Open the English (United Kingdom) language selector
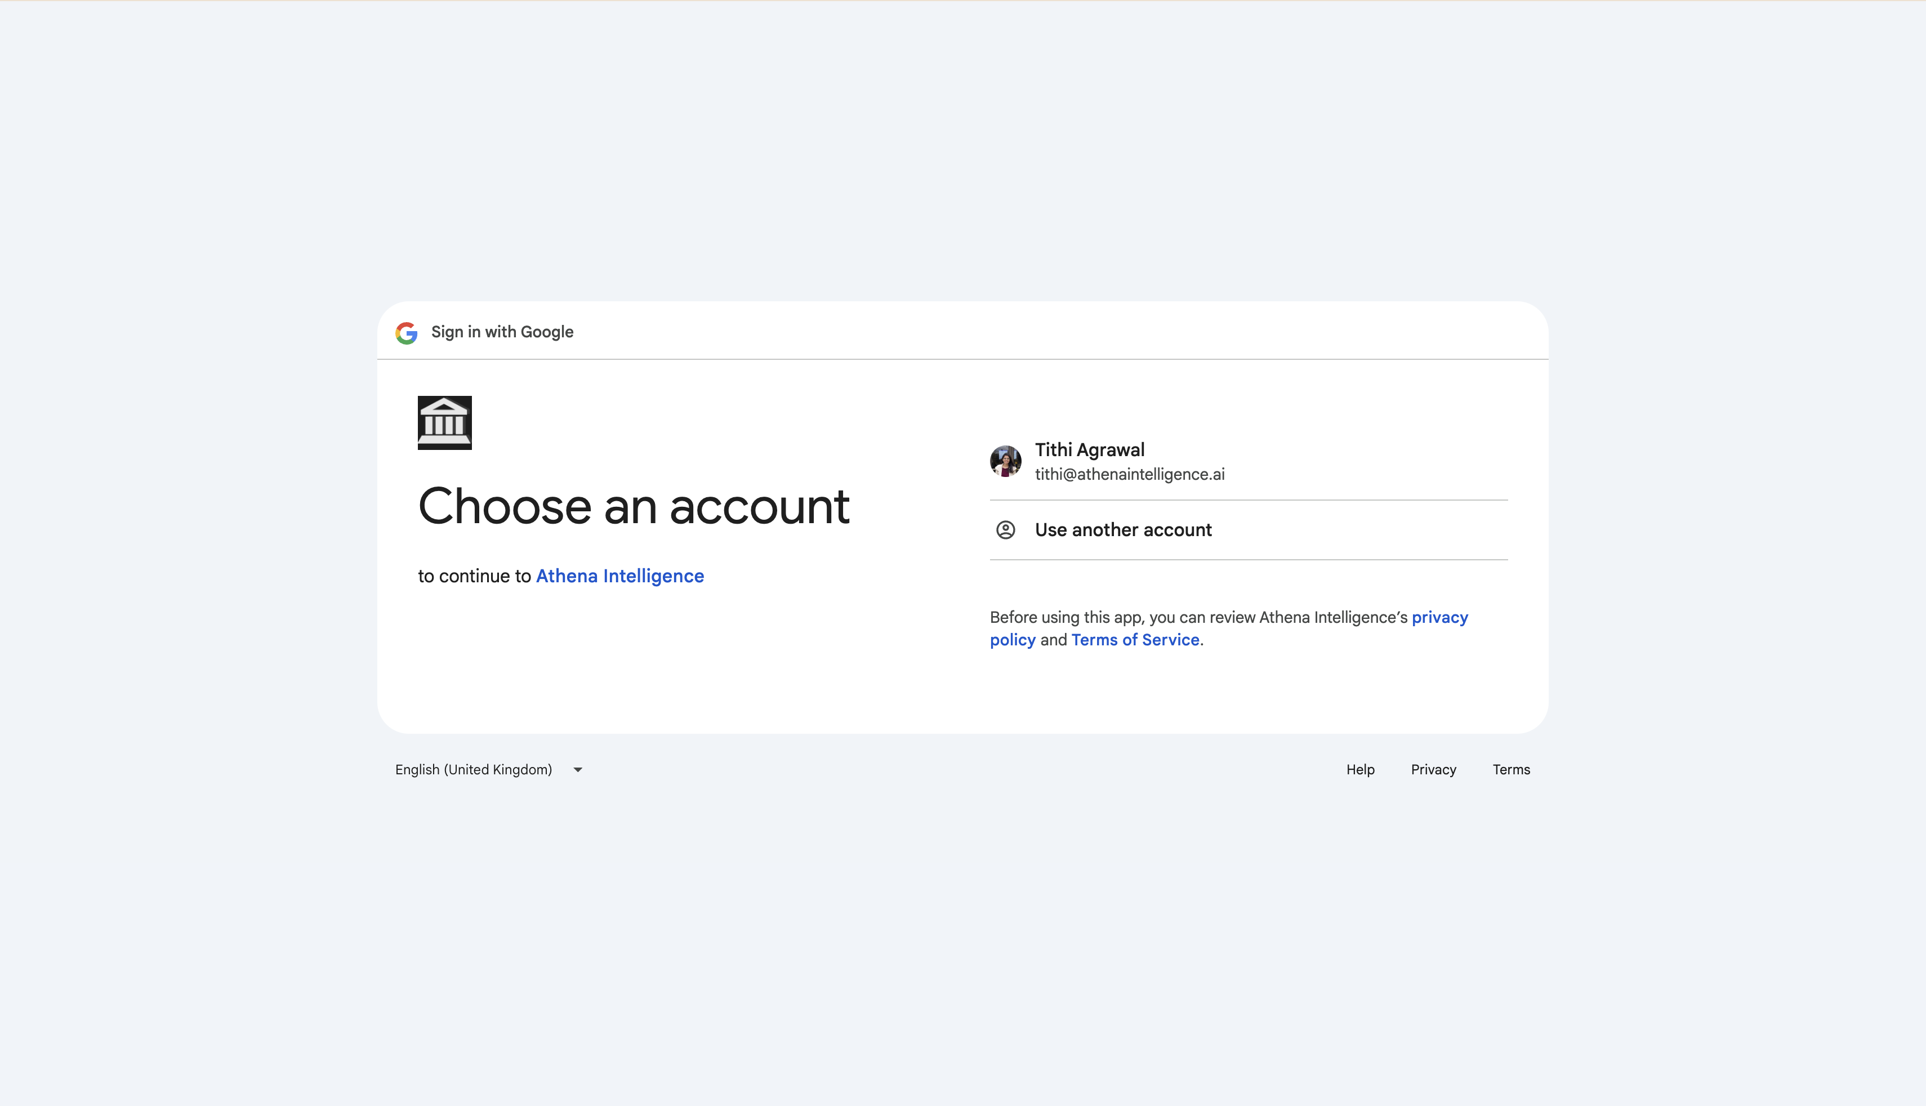This screenshot has height=1106, width=1926. coord(473,769)
